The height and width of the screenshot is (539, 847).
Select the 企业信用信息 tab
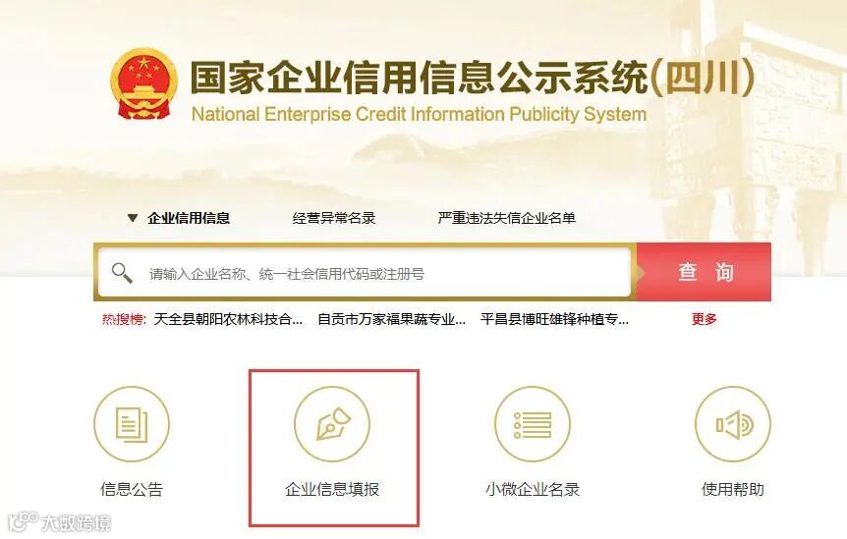tap(189, 218)
